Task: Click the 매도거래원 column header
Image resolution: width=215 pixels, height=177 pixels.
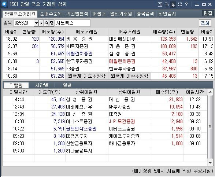Action: (87, 32)
